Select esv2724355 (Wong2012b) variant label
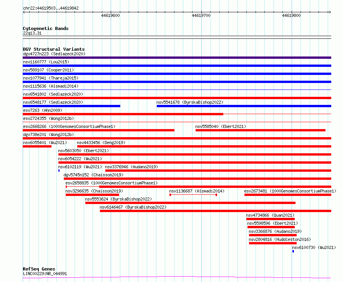Image resolution: width=342 pixels, height=282 pixels. coord(48,118)
